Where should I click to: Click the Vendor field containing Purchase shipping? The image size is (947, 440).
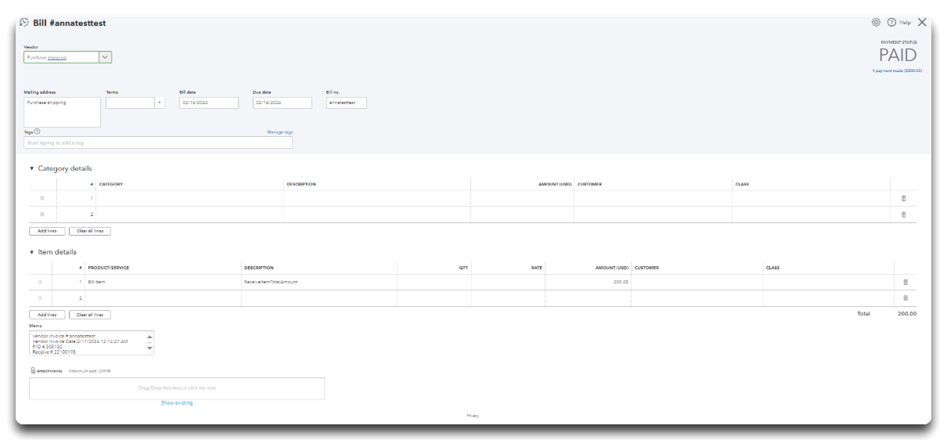[x=61, y=57]
